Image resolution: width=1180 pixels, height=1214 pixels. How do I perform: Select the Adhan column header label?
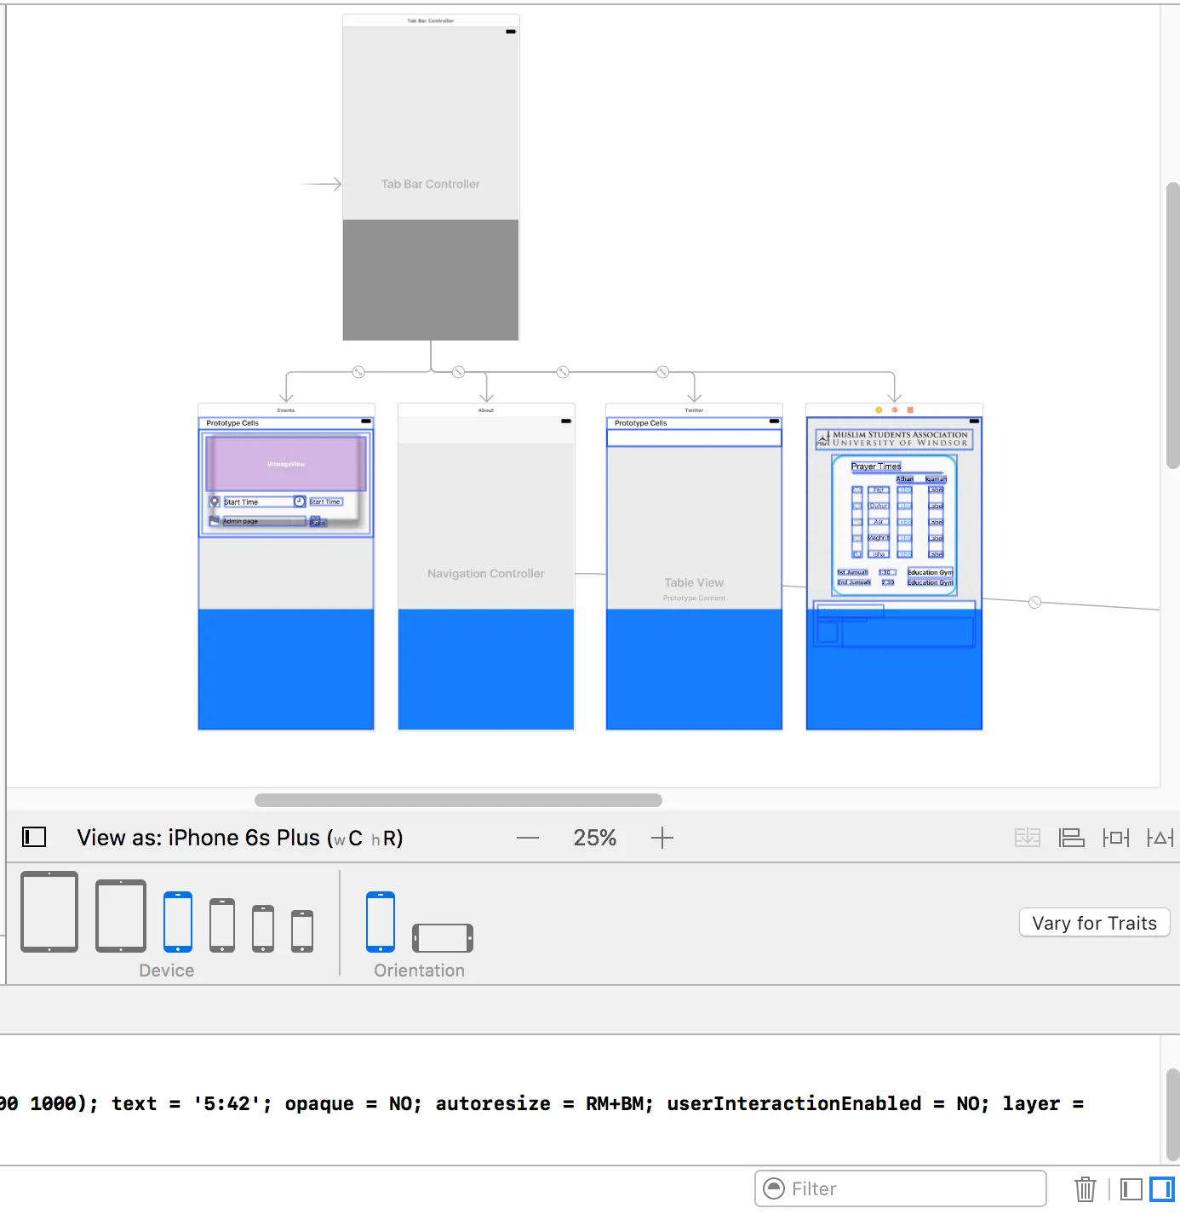click(x=905, y=479)
